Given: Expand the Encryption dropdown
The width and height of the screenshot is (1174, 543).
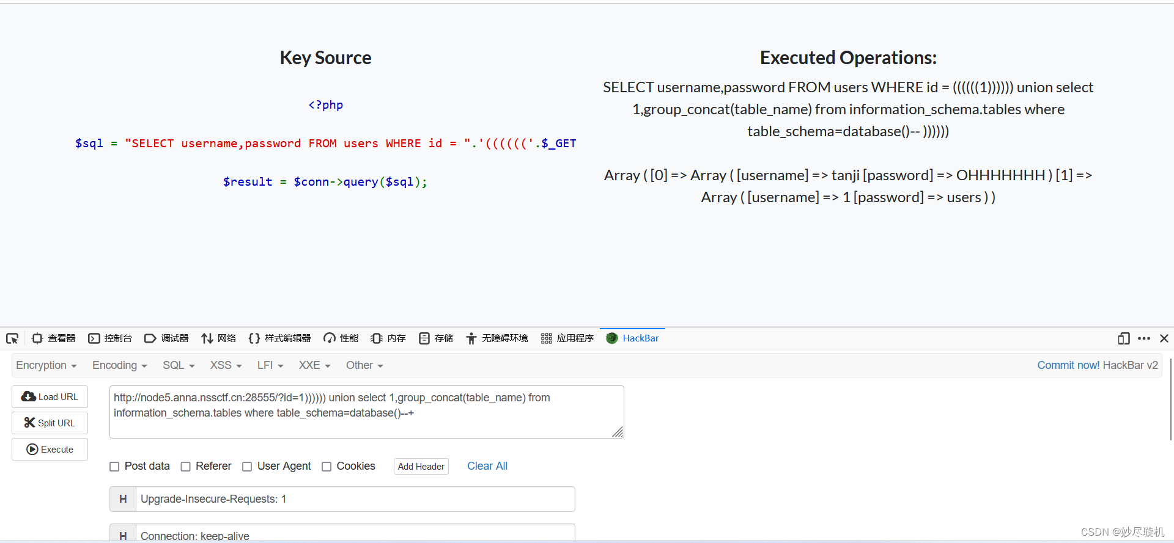Looking at the screenshot, I should pos(46,365).
